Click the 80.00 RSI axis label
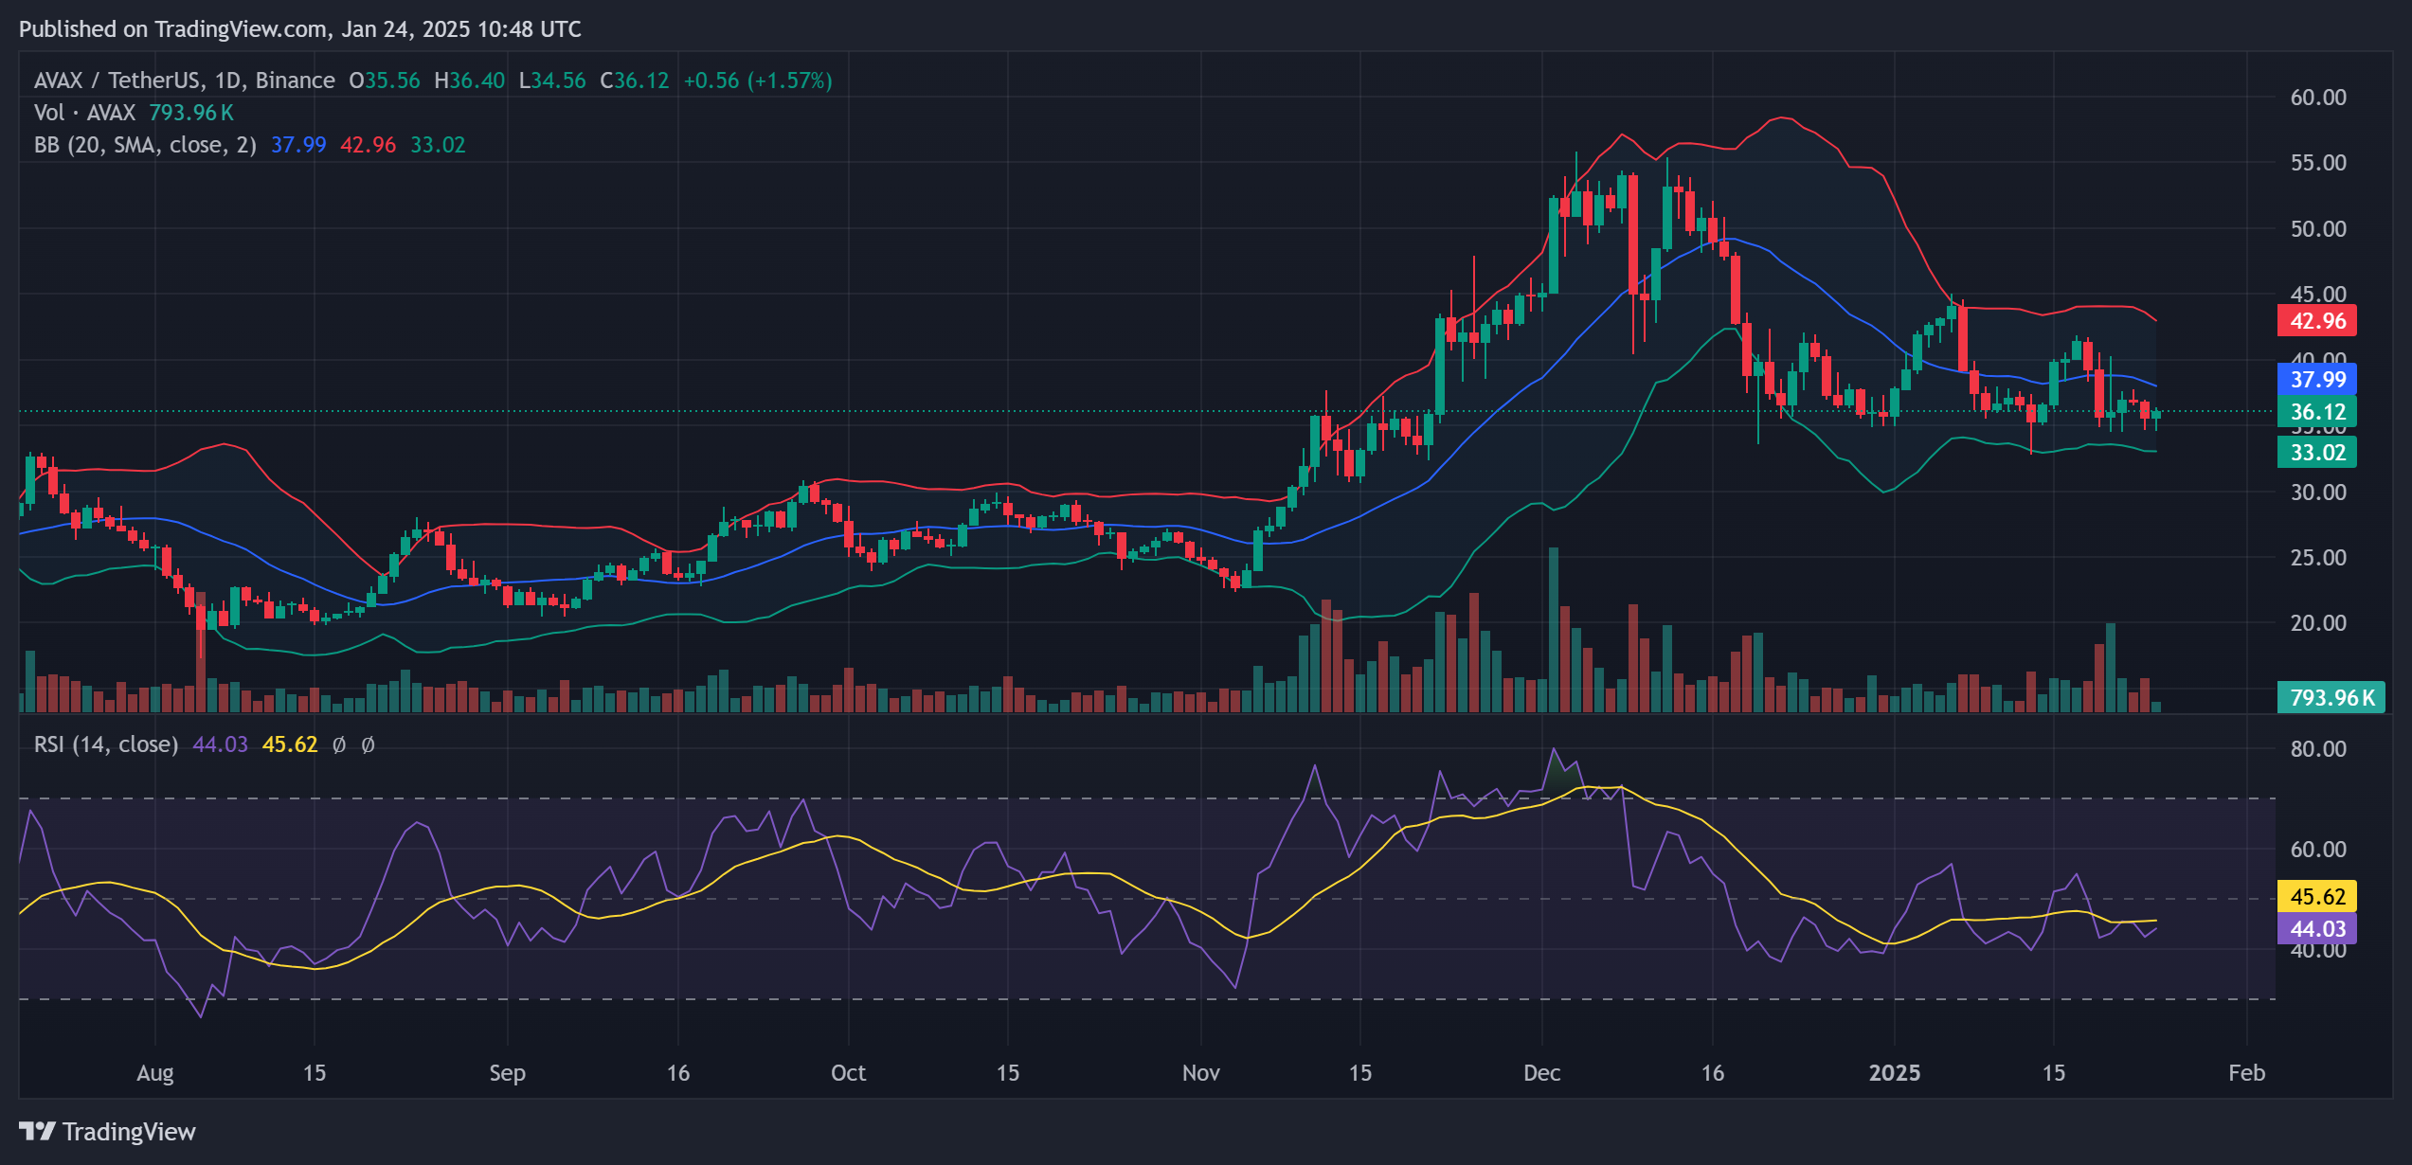2412x1165 pixels. (2318, 749)
